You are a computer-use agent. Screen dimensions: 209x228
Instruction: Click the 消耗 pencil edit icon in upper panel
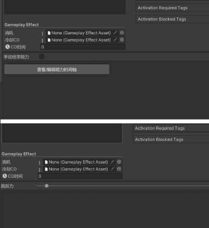tap(115, 33)
